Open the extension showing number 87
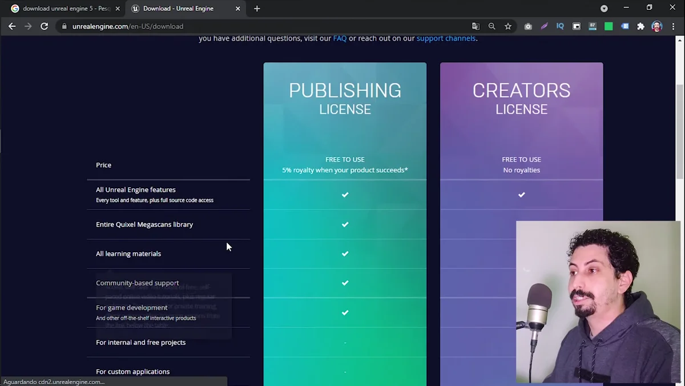 point(593,26)
